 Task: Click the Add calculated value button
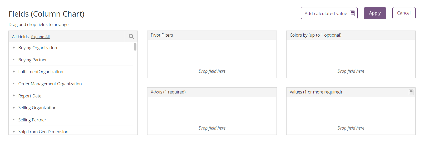tap(329, 13)
